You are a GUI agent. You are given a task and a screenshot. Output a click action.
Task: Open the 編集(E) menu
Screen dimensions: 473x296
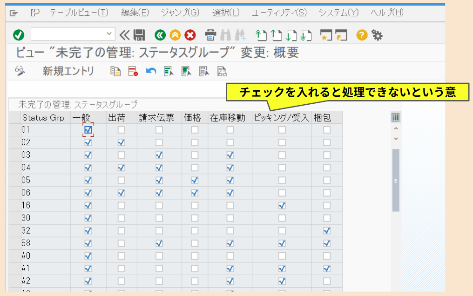tap(135, 13)
